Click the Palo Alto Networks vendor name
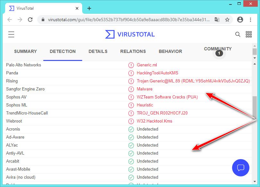Screen dimensions: 260x187 tap(23, 65)
